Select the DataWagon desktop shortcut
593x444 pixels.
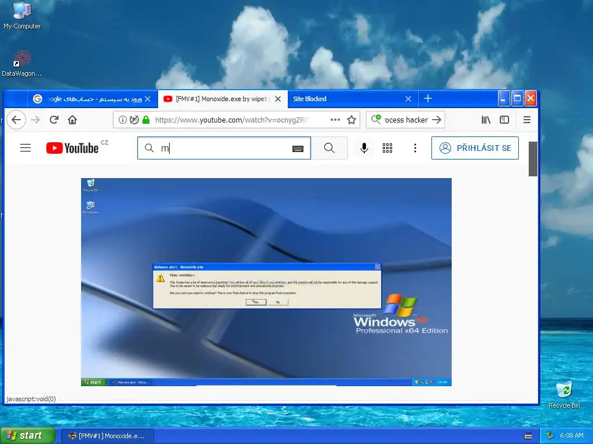tap(22, 64)
